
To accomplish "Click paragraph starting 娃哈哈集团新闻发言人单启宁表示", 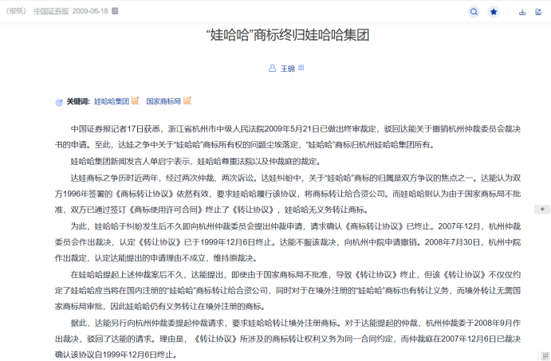I will click(195, 162).
